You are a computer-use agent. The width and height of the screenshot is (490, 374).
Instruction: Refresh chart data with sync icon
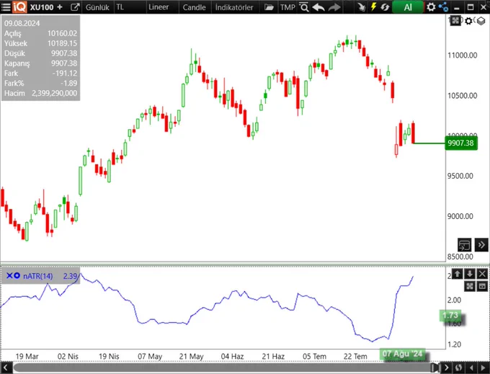(385, 7)
